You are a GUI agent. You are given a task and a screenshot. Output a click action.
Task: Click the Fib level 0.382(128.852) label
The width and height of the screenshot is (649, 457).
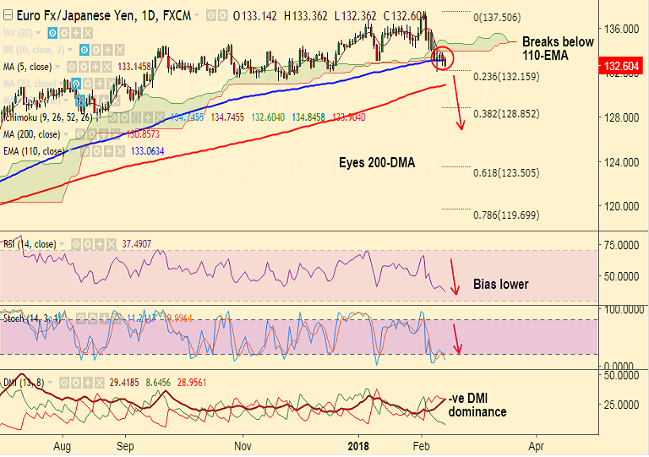506,114
